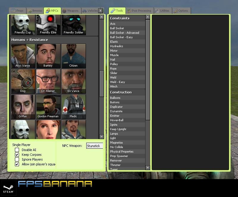Image resolution: width=238 pixels, height=197 pixels.
Task: Spawn Gordon Freeman via his icon
Action: coord(48,107)
